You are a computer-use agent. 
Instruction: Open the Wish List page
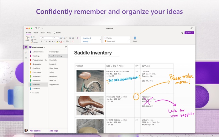pyautogui.click(x=58, y=81)
